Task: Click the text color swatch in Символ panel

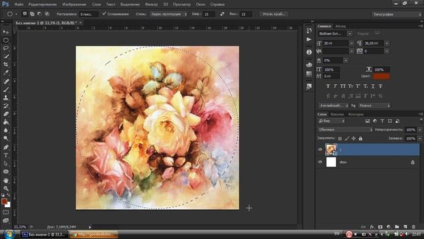Action: pyautogui.click(x=382, y=76)
